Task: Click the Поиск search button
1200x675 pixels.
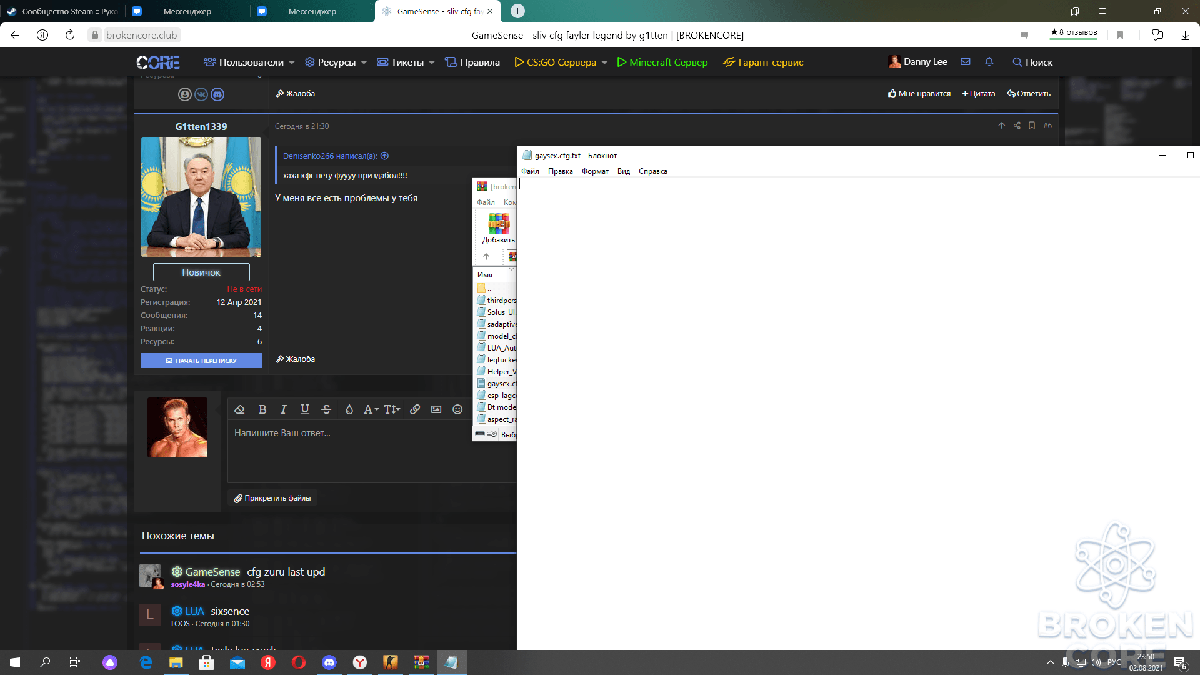Action: (x=1032, y=62)
